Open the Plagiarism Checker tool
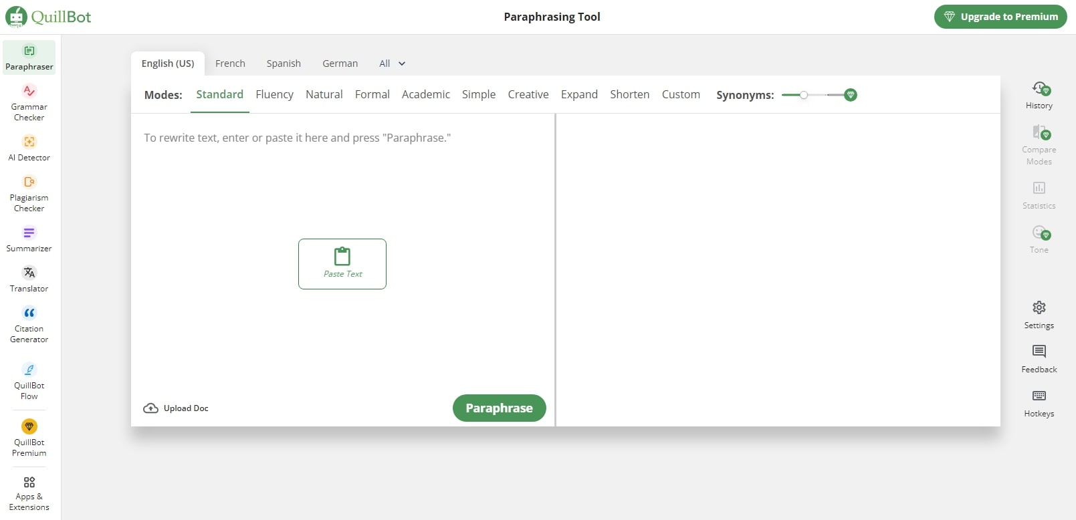1076x520 pixels. [x=29, y=193]
